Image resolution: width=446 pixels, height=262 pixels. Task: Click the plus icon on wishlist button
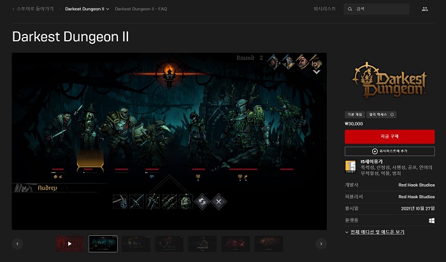pos(375,151)
